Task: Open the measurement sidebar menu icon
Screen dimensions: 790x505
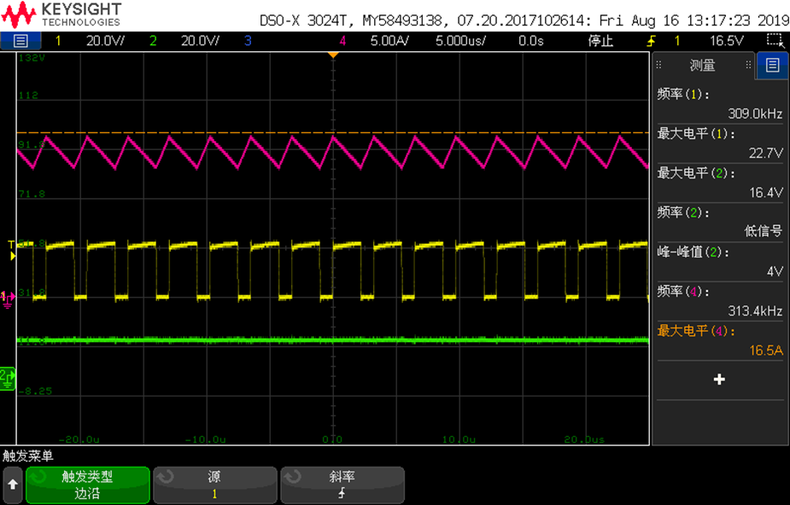Action: (772, 65)
